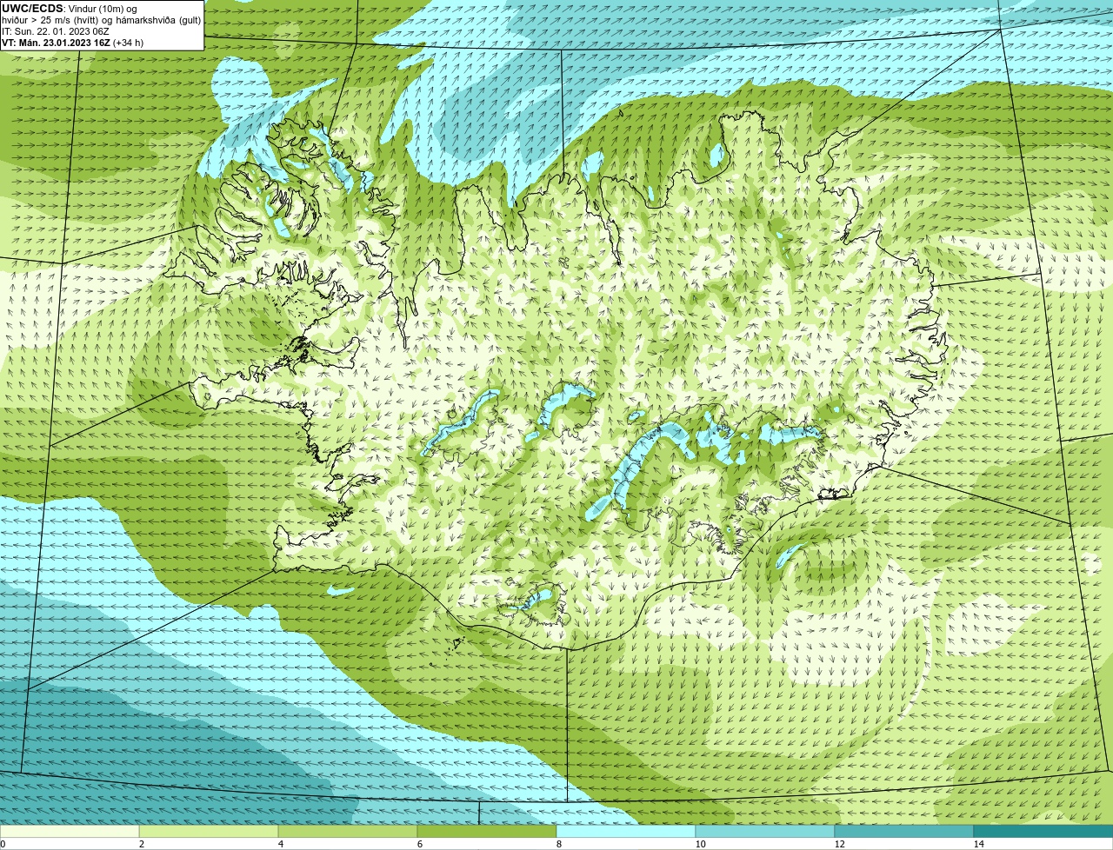Click the '14' color scale tick label
This screenshot has height=850, width=1113.
(x=978, y=844)
